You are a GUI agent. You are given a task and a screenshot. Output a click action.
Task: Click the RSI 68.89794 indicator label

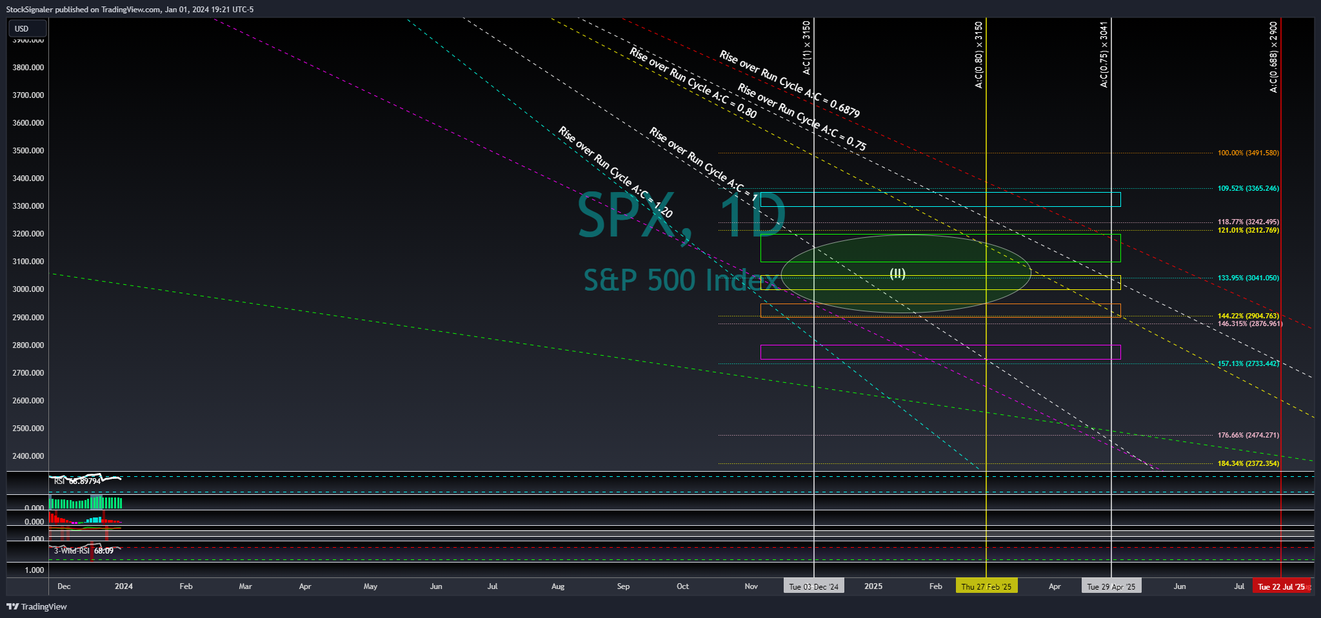tap(77, 481)
